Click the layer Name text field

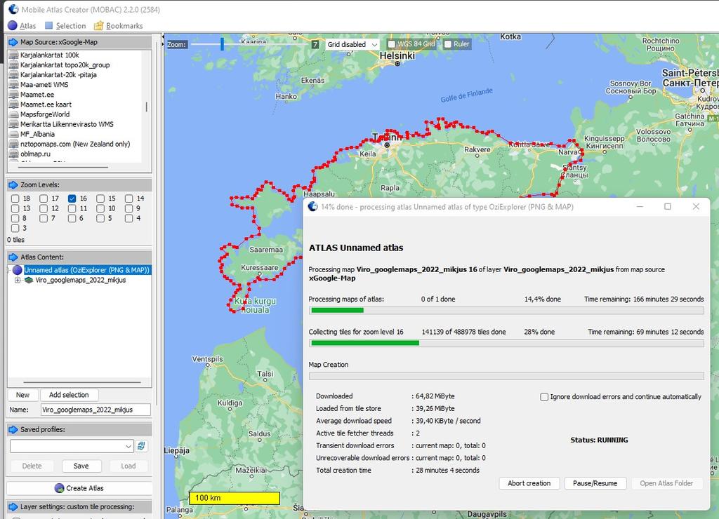click(x=95, y=410)
